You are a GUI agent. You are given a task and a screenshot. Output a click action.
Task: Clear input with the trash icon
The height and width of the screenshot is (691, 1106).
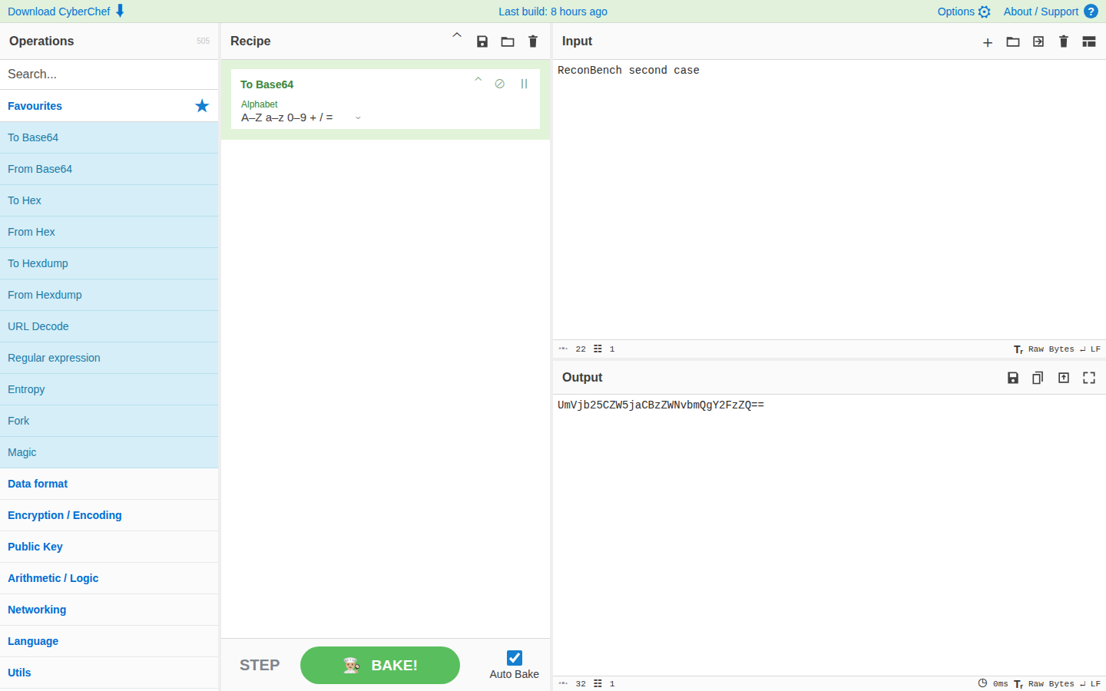point(1064,41)
